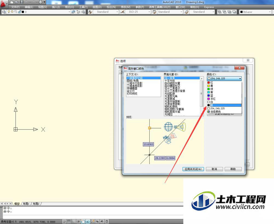Click the Redo arrow icon
This screenshot has height=224, width=274.
(34, 2)
